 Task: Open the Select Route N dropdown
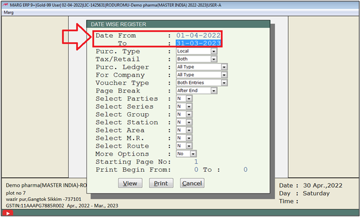coord(184,146)
